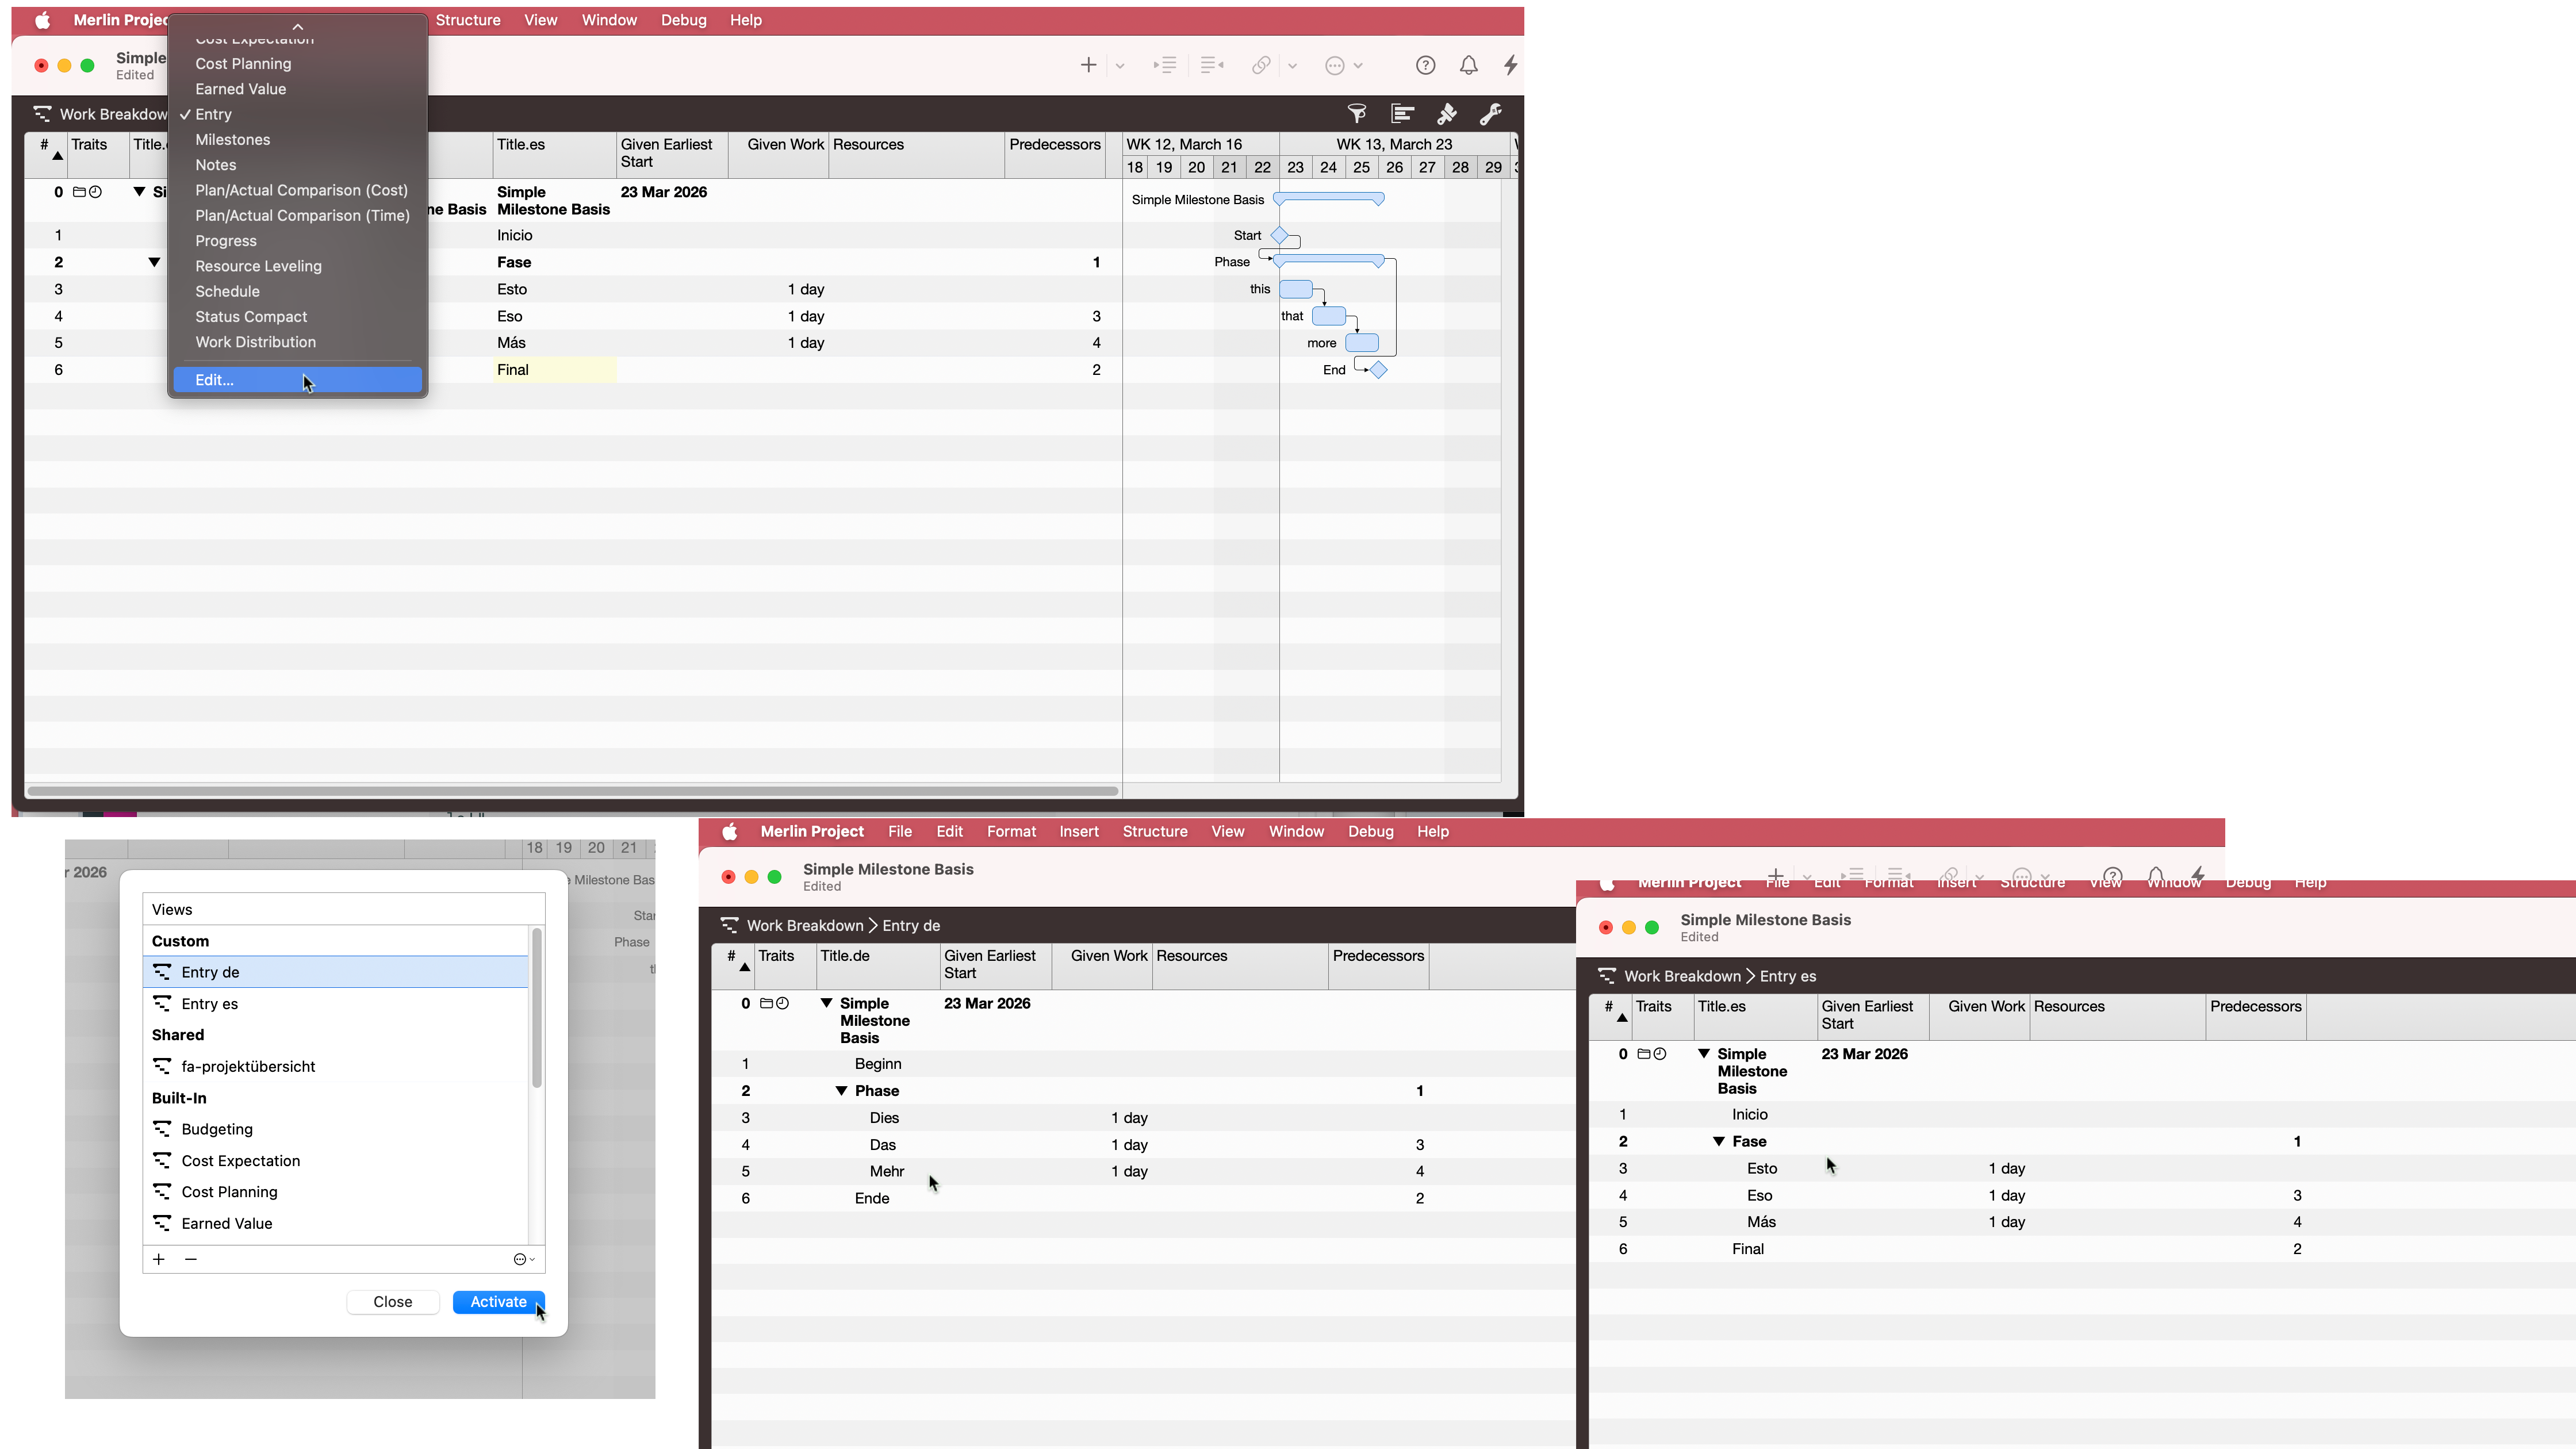Viewport: 2576px width, 1449px height.
Task: Click Entry de breadcrumb label
Action: (x=911, y=925)
